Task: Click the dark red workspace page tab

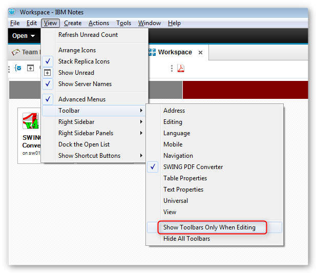Action: [x=245, y=90]
